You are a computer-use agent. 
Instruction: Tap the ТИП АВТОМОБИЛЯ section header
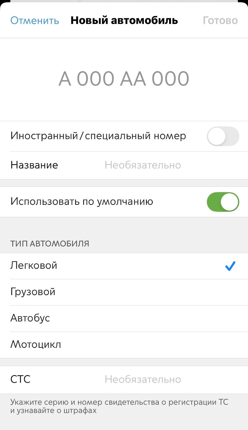(50, 243)
